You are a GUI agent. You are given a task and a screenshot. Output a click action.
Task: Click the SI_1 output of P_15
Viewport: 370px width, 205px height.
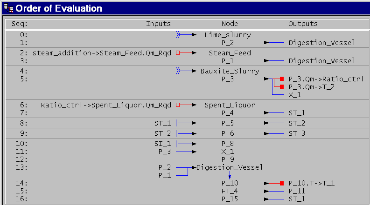297,199
